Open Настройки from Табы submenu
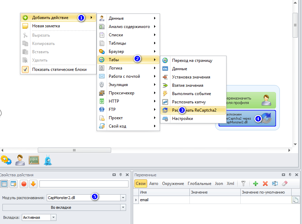 [x=193, y=119]
